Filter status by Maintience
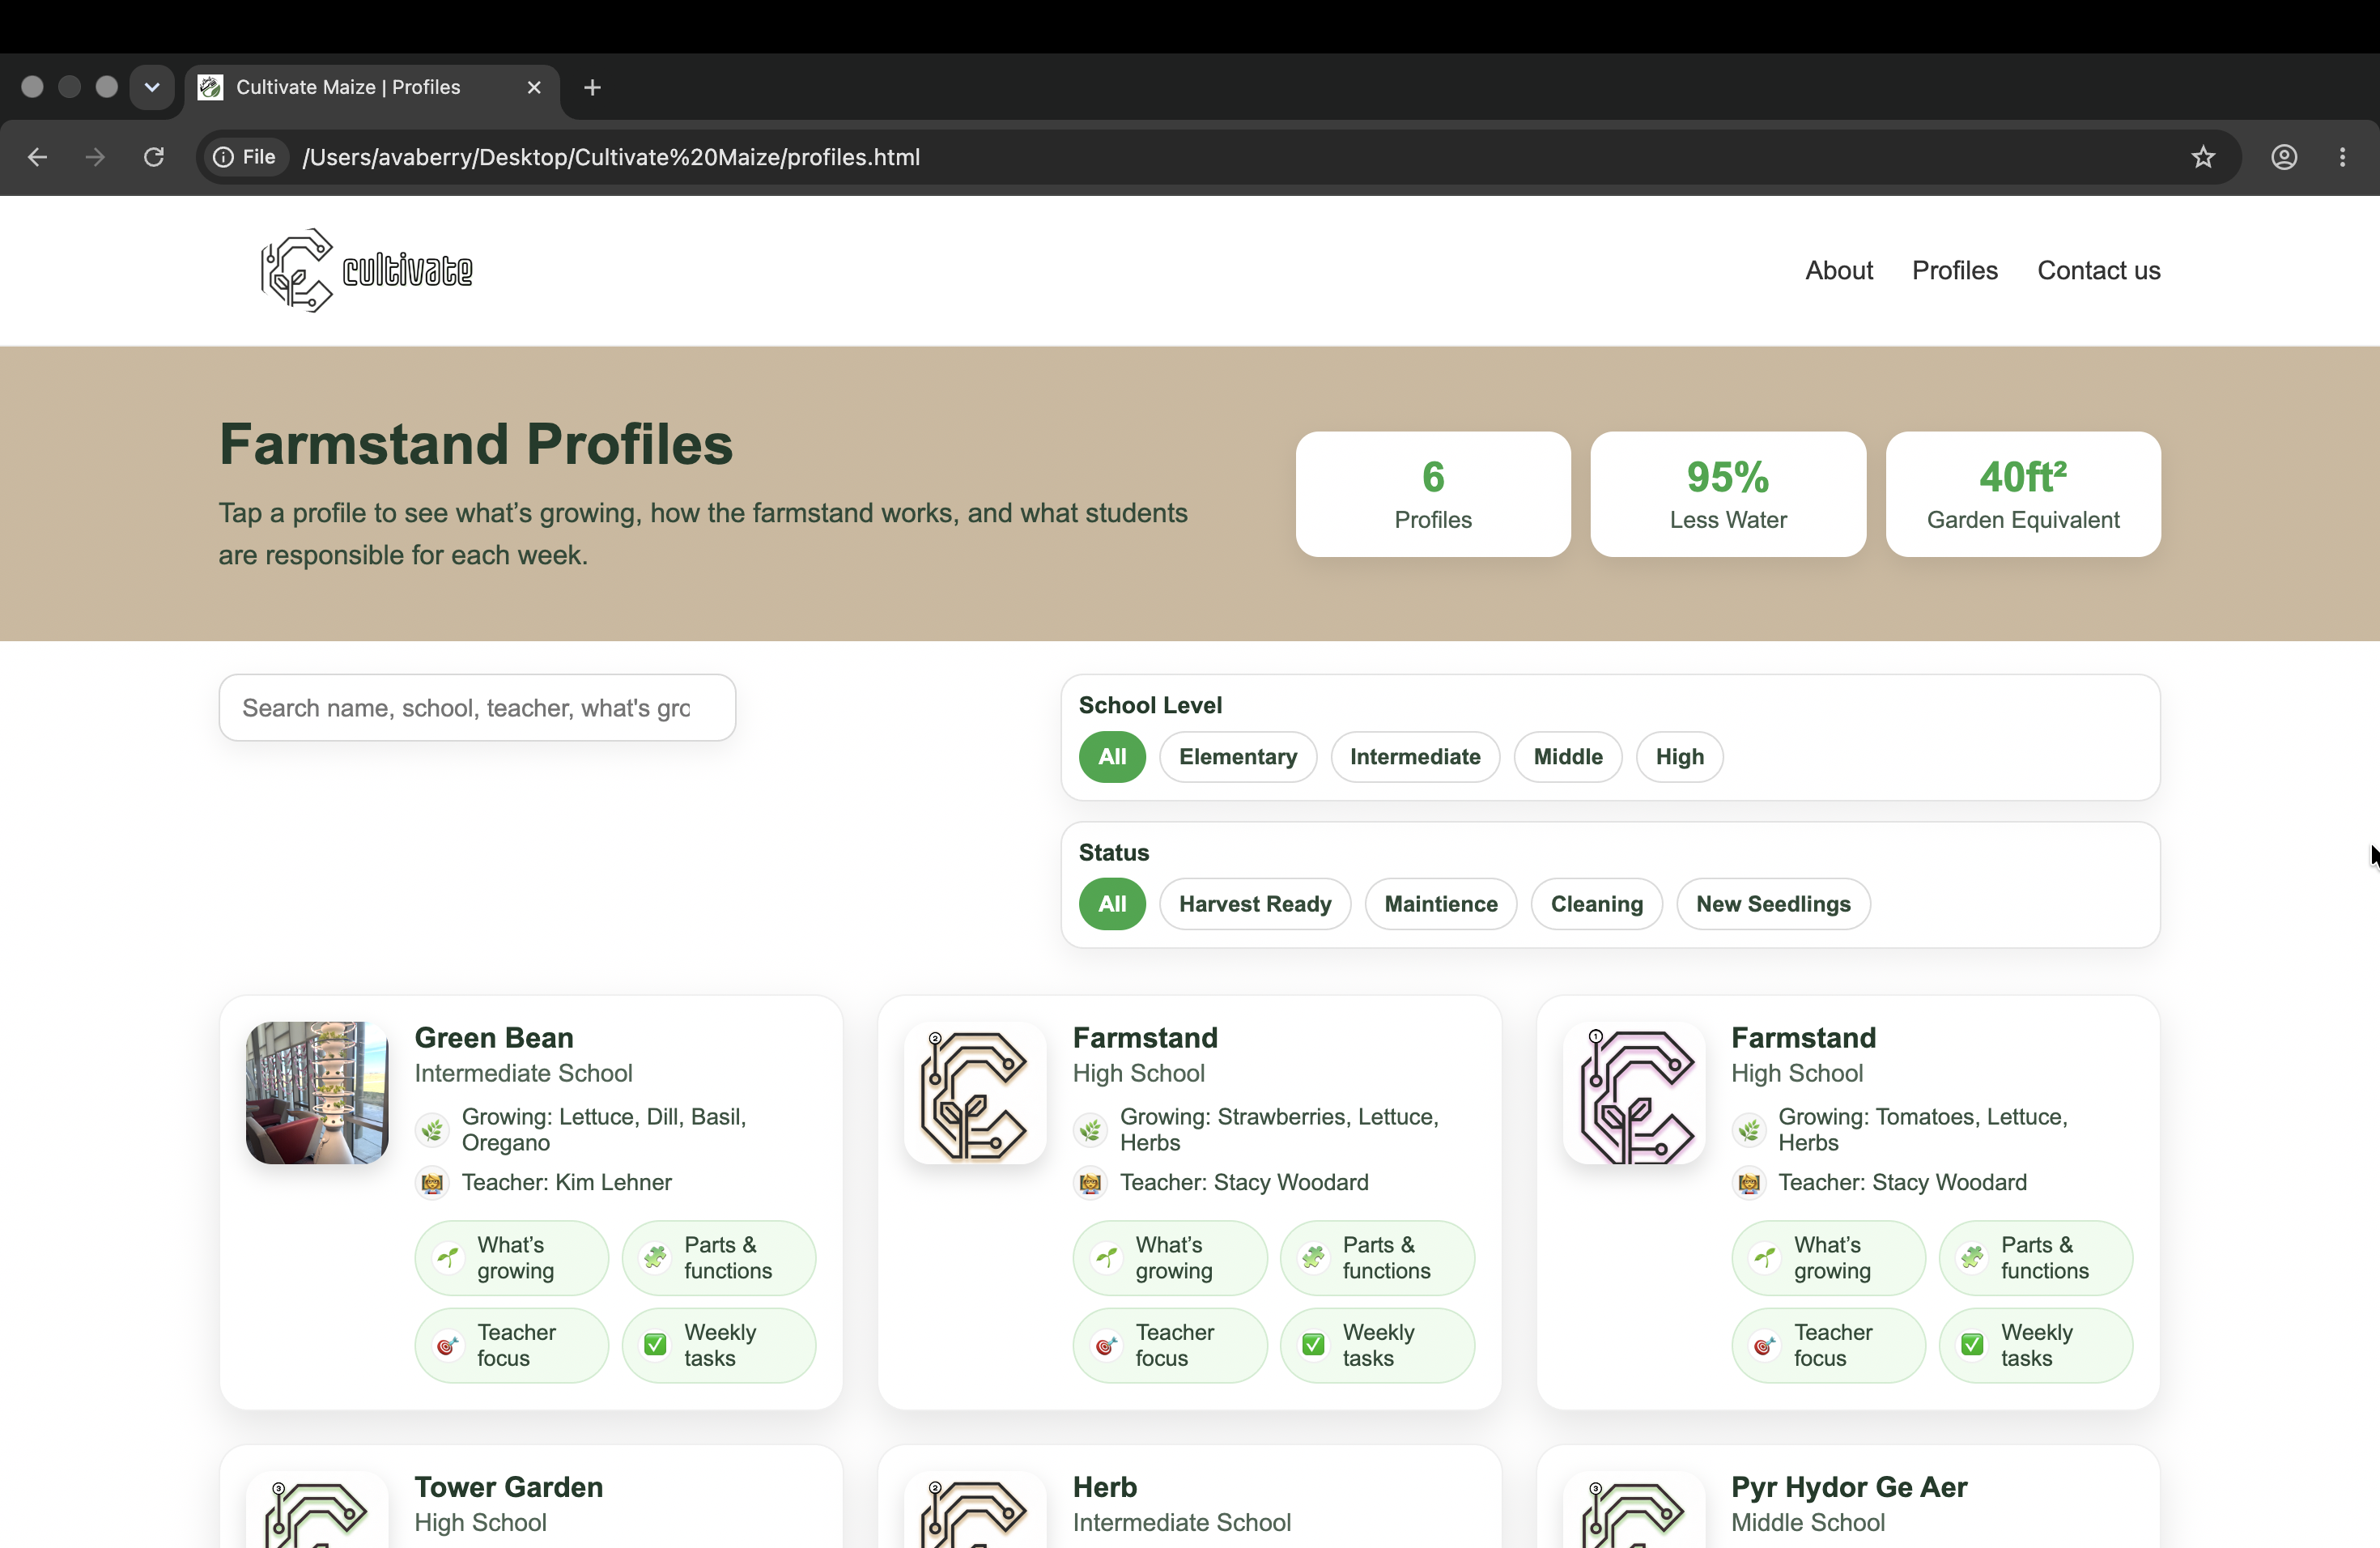 pyautogui.click(x=1441, y=904)
